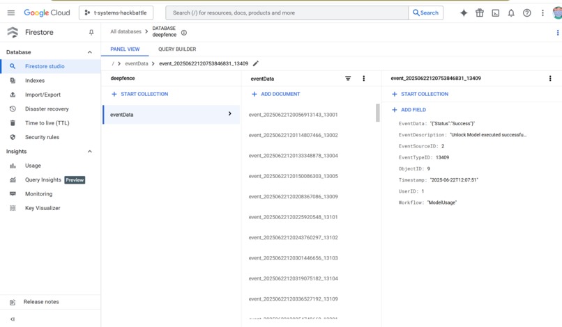Select document event_20250622120243760297_13102
The width and height of the screenshot is (562, 327).
[293, 237]
